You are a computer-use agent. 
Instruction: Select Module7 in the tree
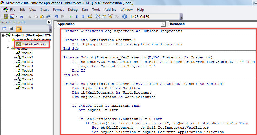click(x=27, y=79)
